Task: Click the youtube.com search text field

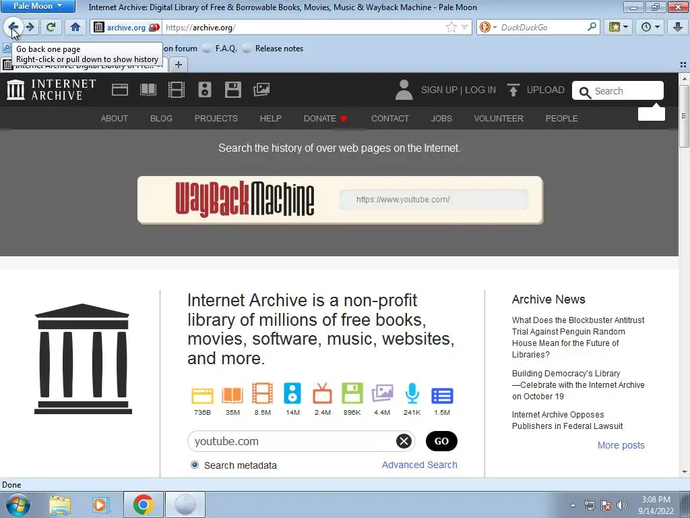Action: (x=292, y=441)
